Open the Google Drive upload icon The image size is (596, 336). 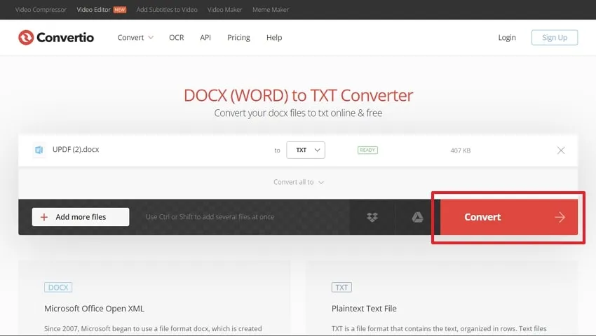(417, 217)
